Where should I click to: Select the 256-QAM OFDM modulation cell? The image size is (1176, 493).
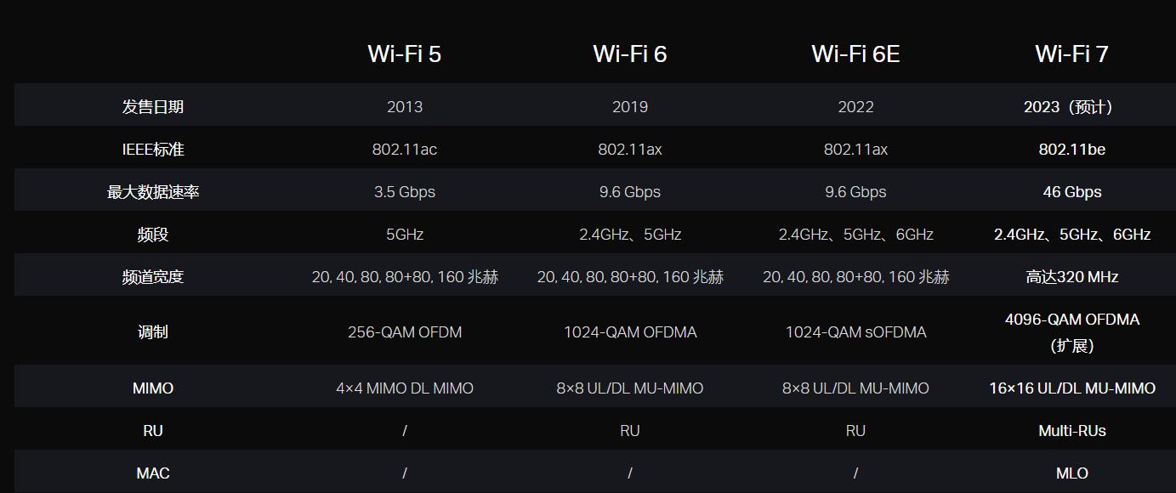click(x=405, y=332)
